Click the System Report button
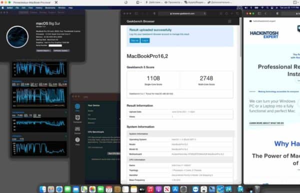This screenshot has width=300, height=193. click(43, 51)
